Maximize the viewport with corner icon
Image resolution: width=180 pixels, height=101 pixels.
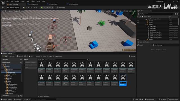pos(135,11)
